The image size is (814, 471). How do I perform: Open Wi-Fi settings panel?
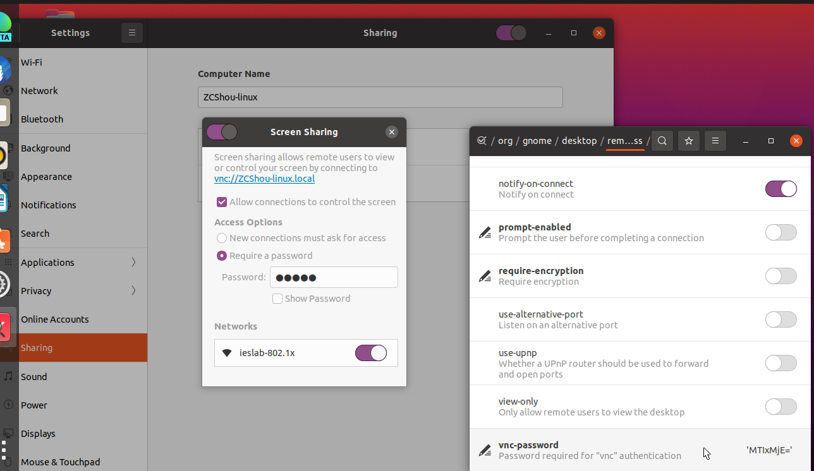pyautogui.click(x=74, y=63)
